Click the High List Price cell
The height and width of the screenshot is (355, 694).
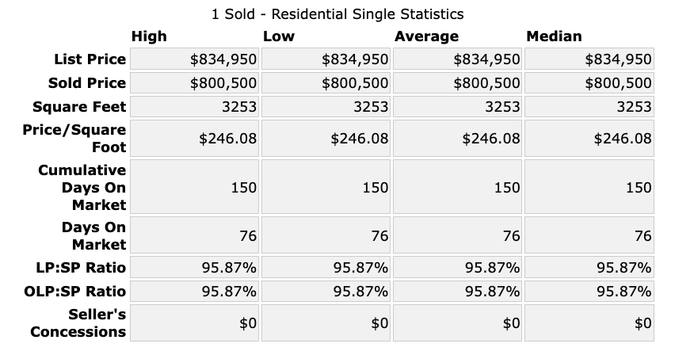pyautogui.click(x=224, y=59)
